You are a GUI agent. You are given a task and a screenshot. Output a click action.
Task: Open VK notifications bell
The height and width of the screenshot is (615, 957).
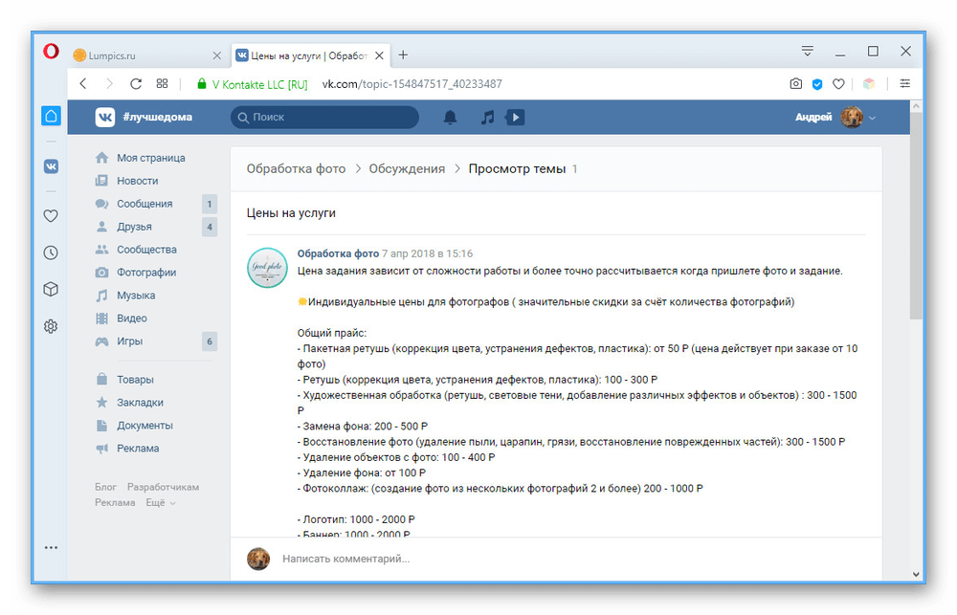click(450, 117)
